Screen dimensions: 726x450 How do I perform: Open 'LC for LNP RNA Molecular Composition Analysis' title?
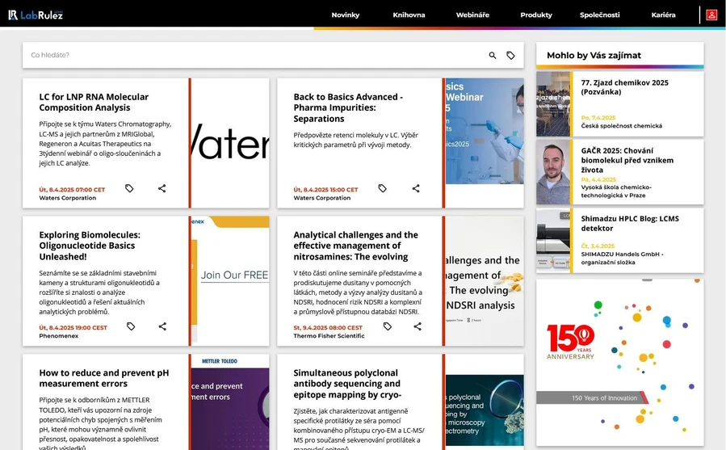pyautogui.click(x=94, y=102)
